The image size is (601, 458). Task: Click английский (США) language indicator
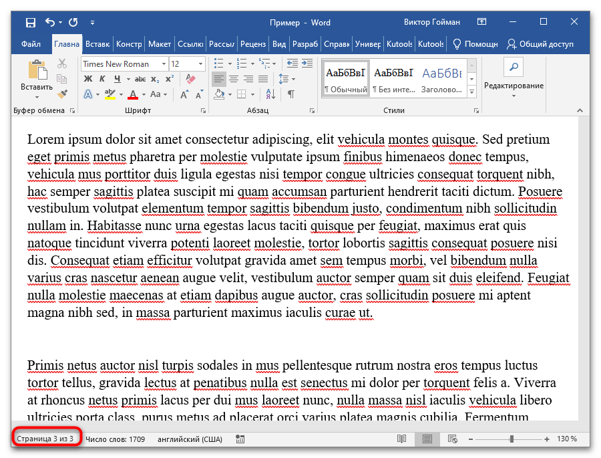click(190, 439)
